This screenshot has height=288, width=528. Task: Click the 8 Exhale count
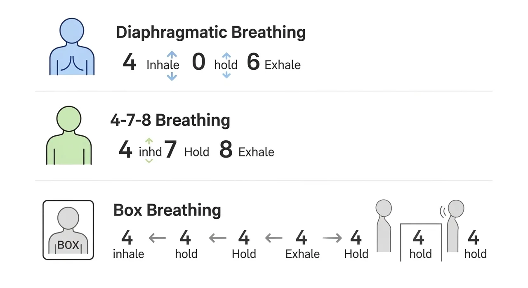coord(226,150)
